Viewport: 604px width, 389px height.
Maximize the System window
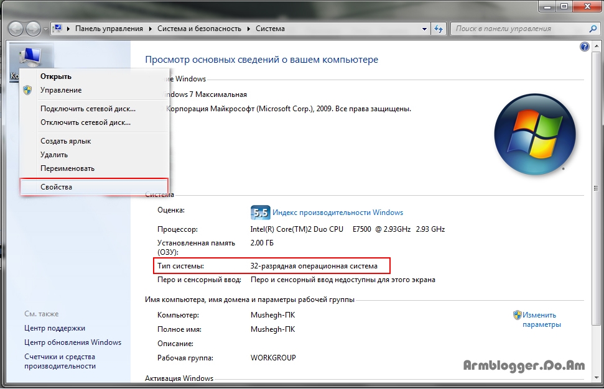pyautogui.click(x=564, y=6)
